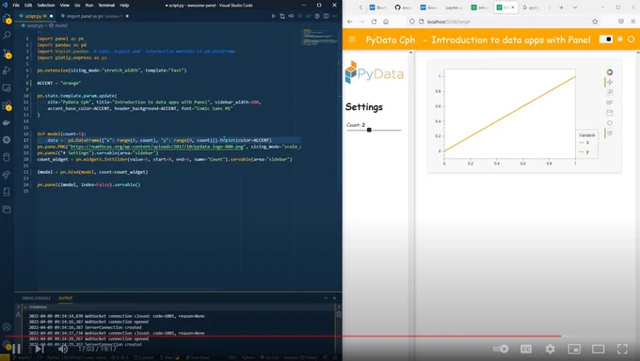Click Save tool on plot toolbar
The width and height of the screenshot is (640, 361).
point(609,113)
